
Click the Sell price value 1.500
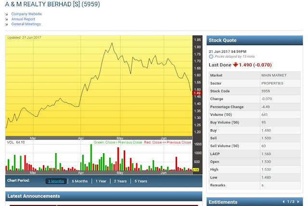(266, 138)
